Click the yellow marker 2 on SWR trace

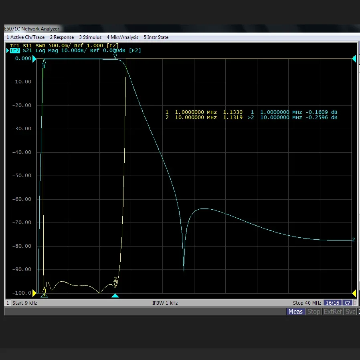tap(115, 284)
